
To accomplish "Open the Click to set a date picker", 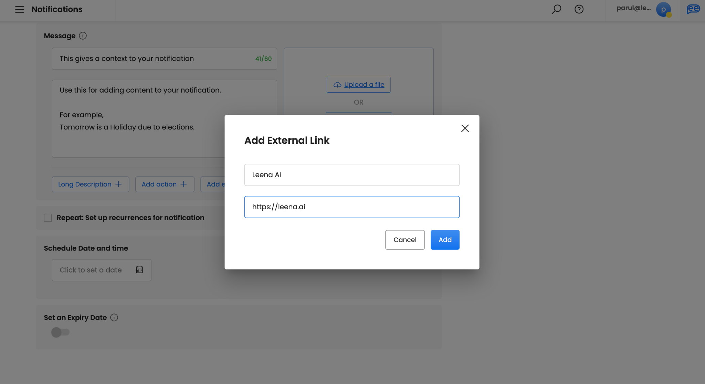I will (91, 270).
